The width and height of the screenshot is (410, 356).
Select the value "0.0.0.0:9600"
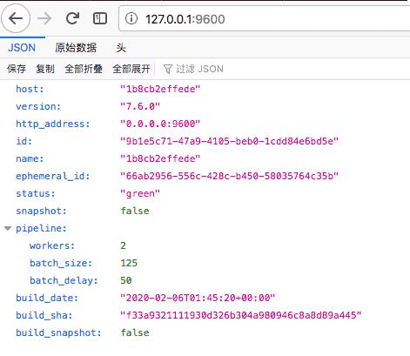click(160, 124)
